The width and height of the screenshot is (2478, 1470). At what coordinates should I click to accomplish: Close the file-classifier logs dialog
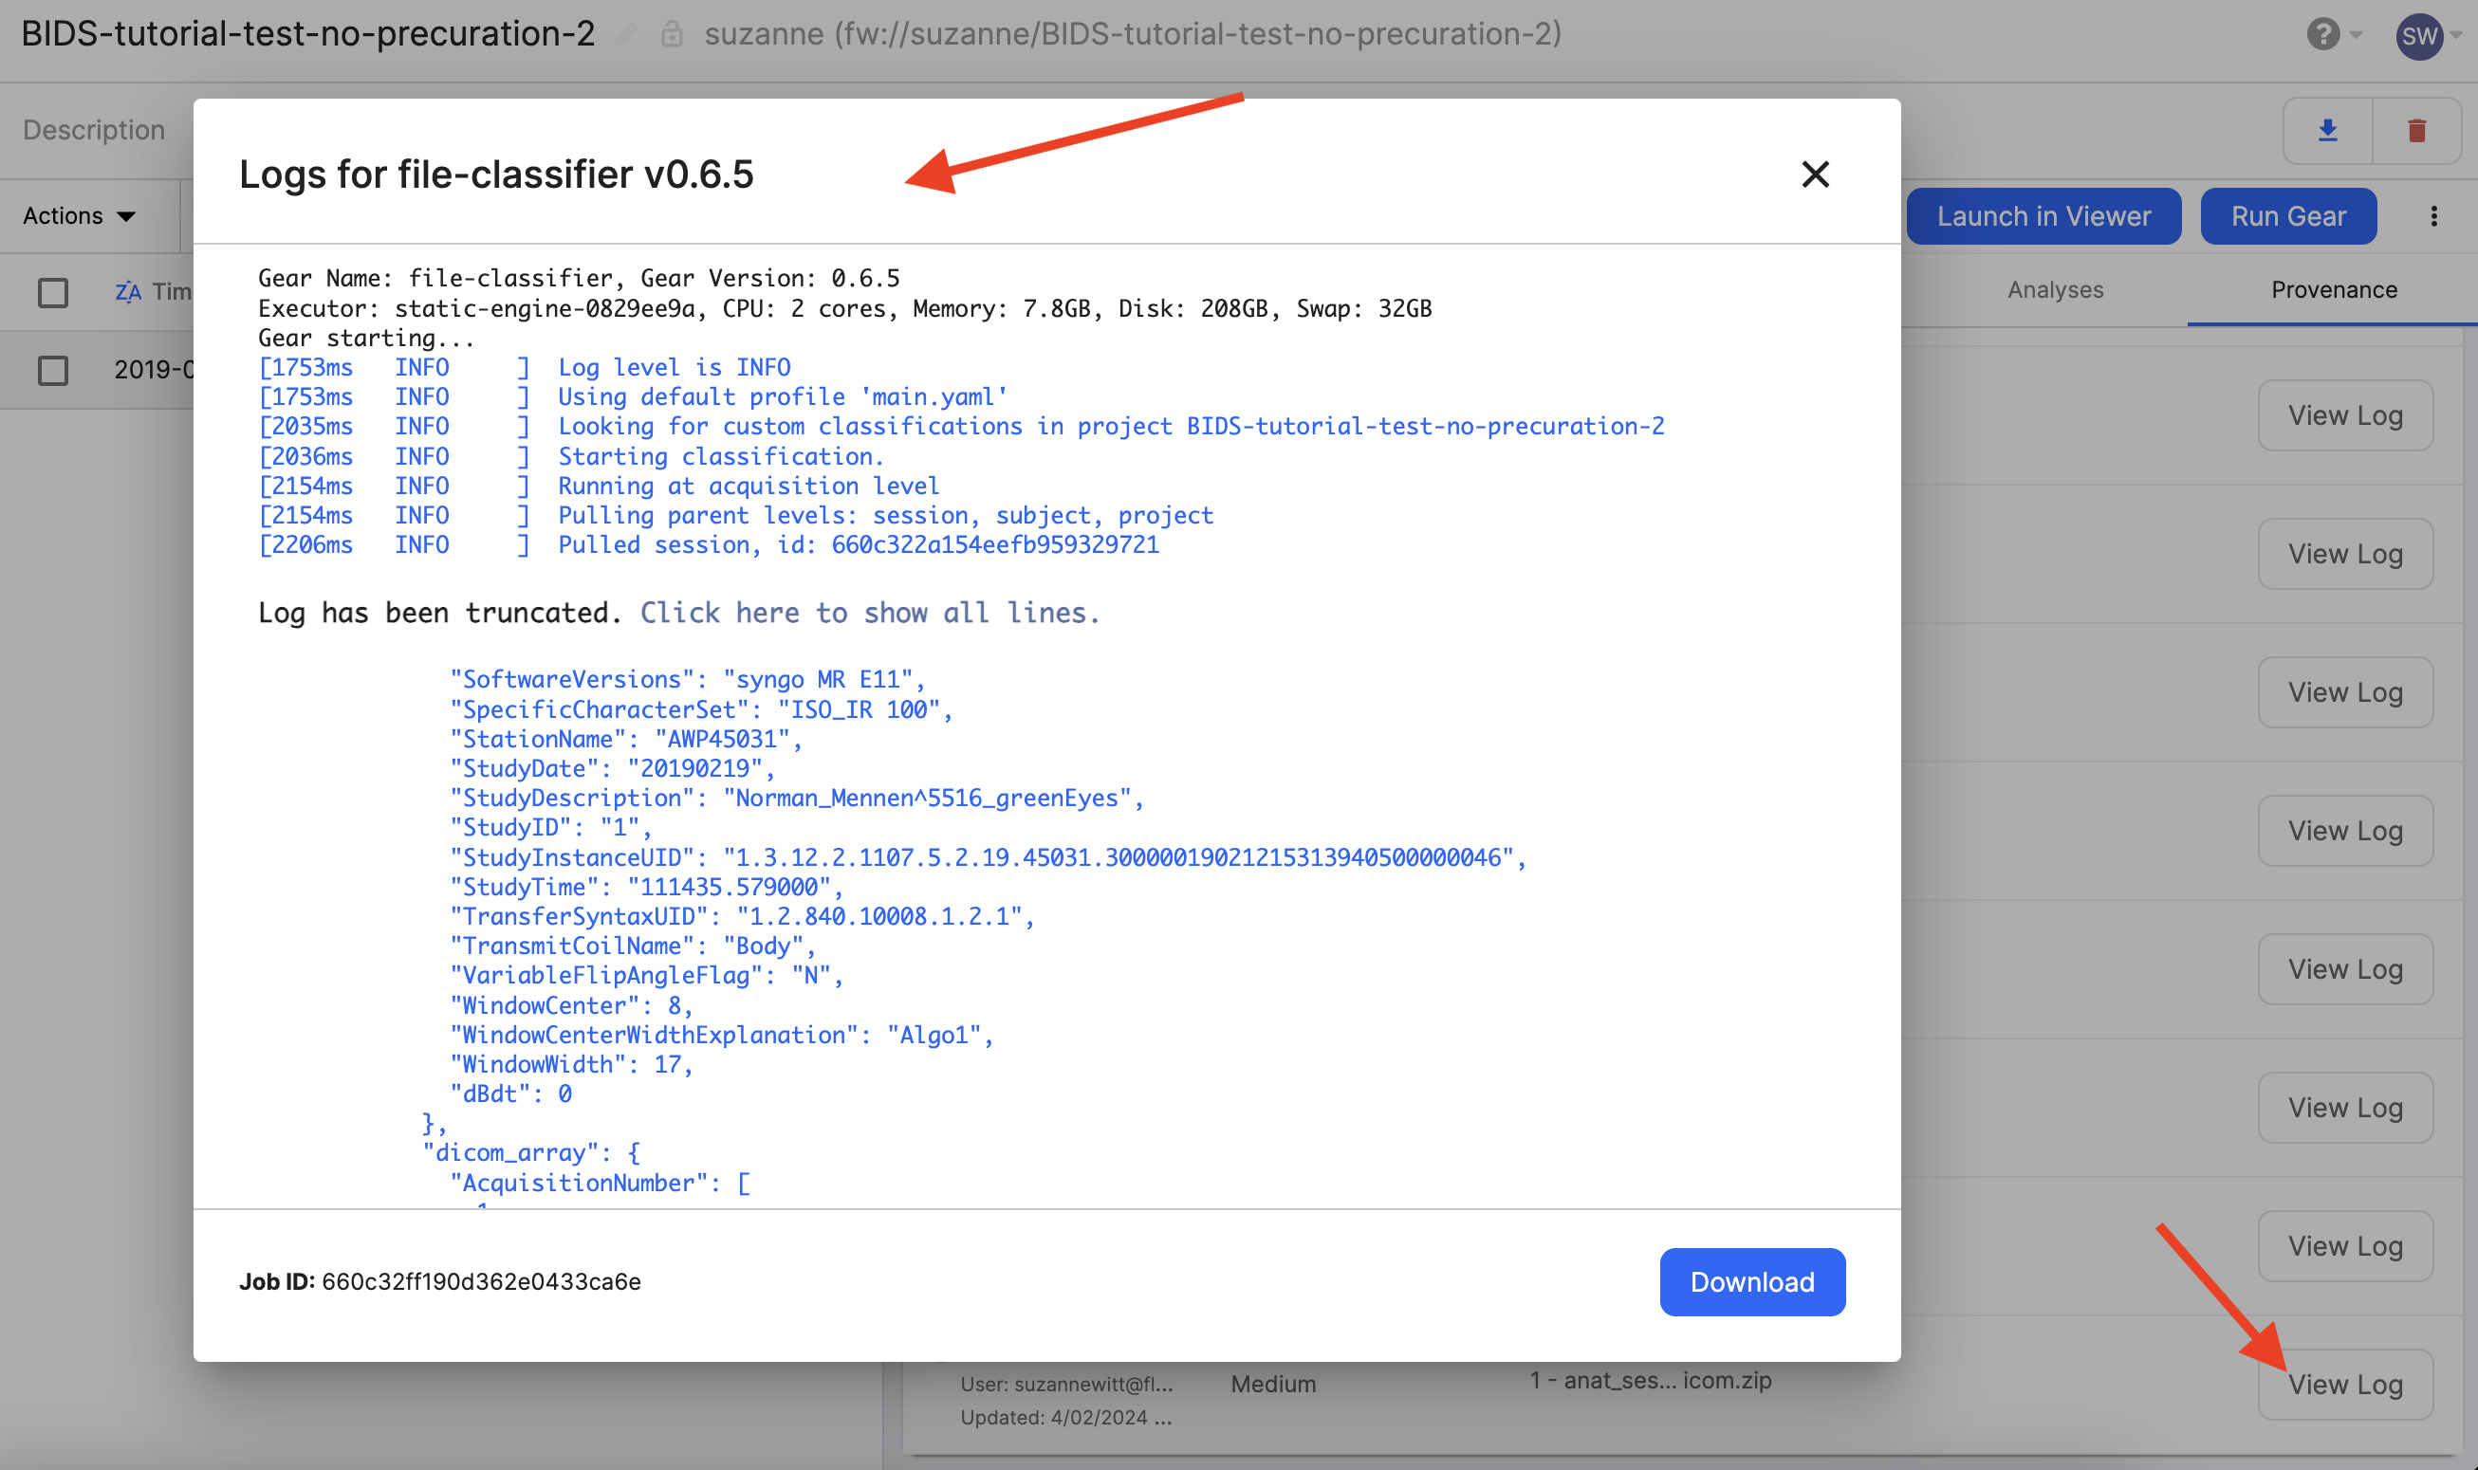[1814, 175]
